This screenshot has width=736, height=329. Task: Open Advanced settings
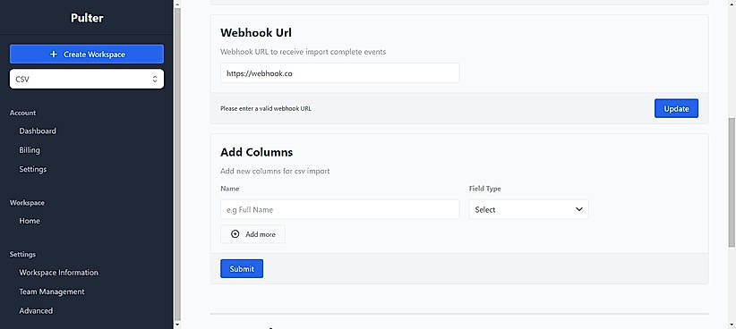pyautogui.click(x=36, y=311)
